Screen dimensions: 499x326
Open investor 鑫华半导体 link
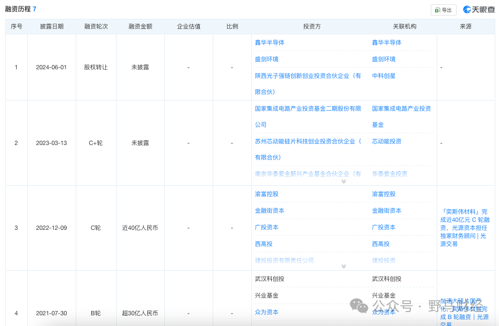click(x=270, y=42)
